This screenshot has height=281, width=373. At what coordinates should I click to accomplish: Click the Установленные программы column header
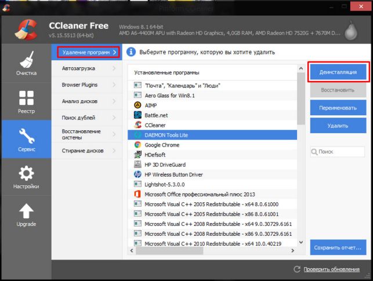tap(212, 72)
